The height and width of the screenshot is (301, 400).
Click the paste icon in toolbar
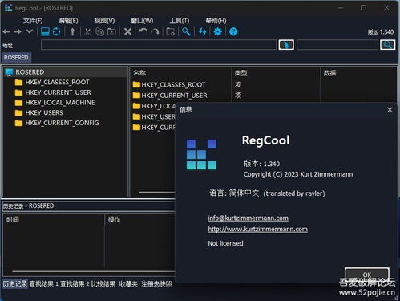[111, 32]
